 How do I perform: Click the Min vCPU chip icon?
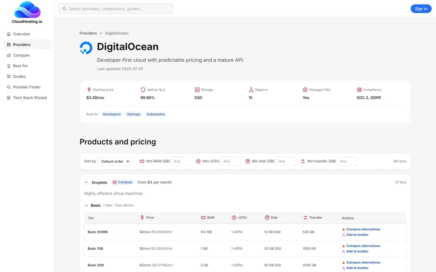pyautogui.click(x=198, y=161)
